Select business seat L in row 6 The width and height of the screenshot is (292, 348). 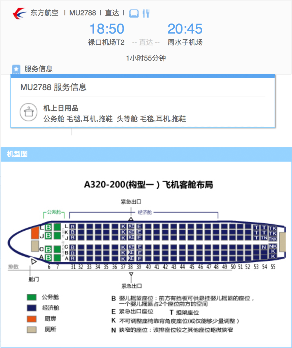tap(48, 227)
